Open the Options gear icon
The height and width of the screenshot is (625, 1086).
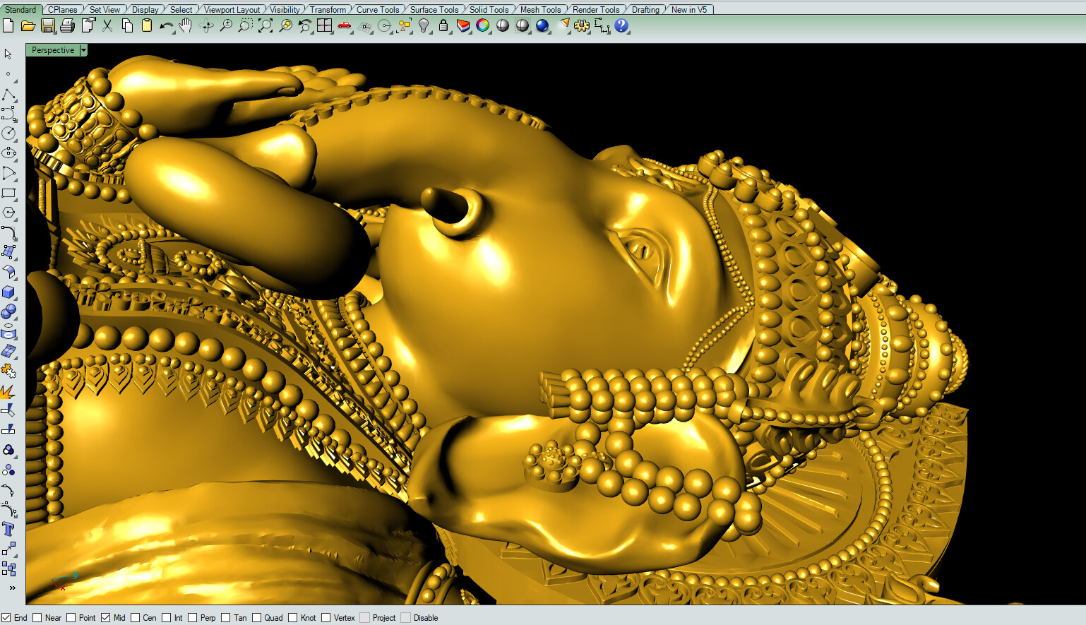(x=580, y=25)
